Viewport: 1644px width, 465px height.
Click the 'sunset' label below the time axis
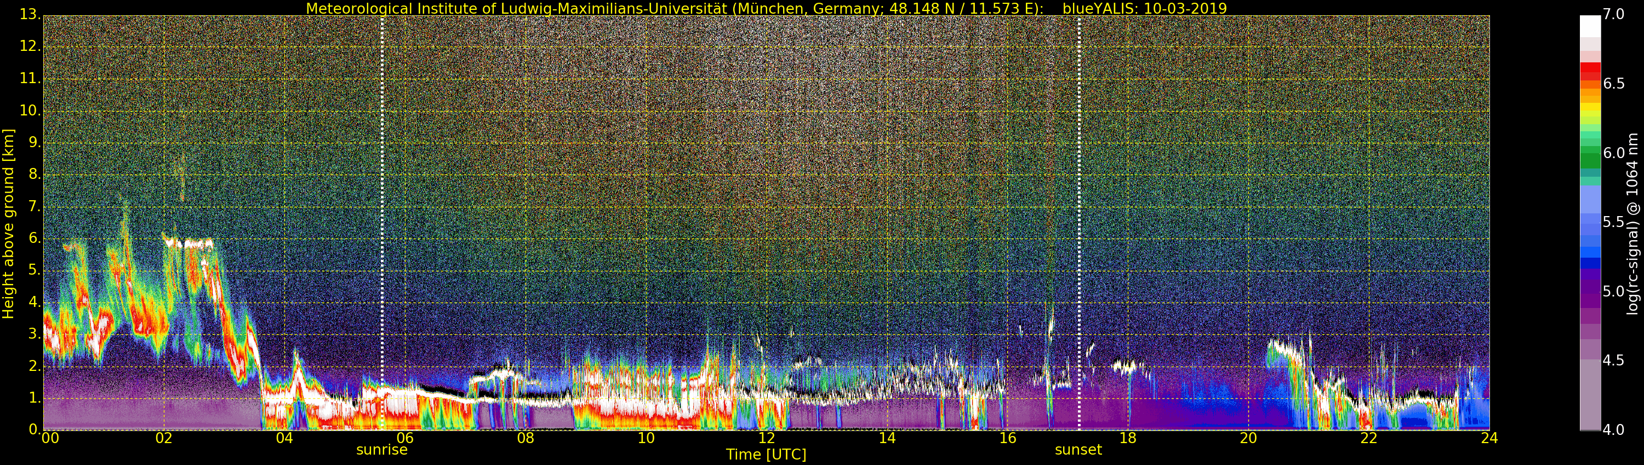click(x=1078, y=450)
